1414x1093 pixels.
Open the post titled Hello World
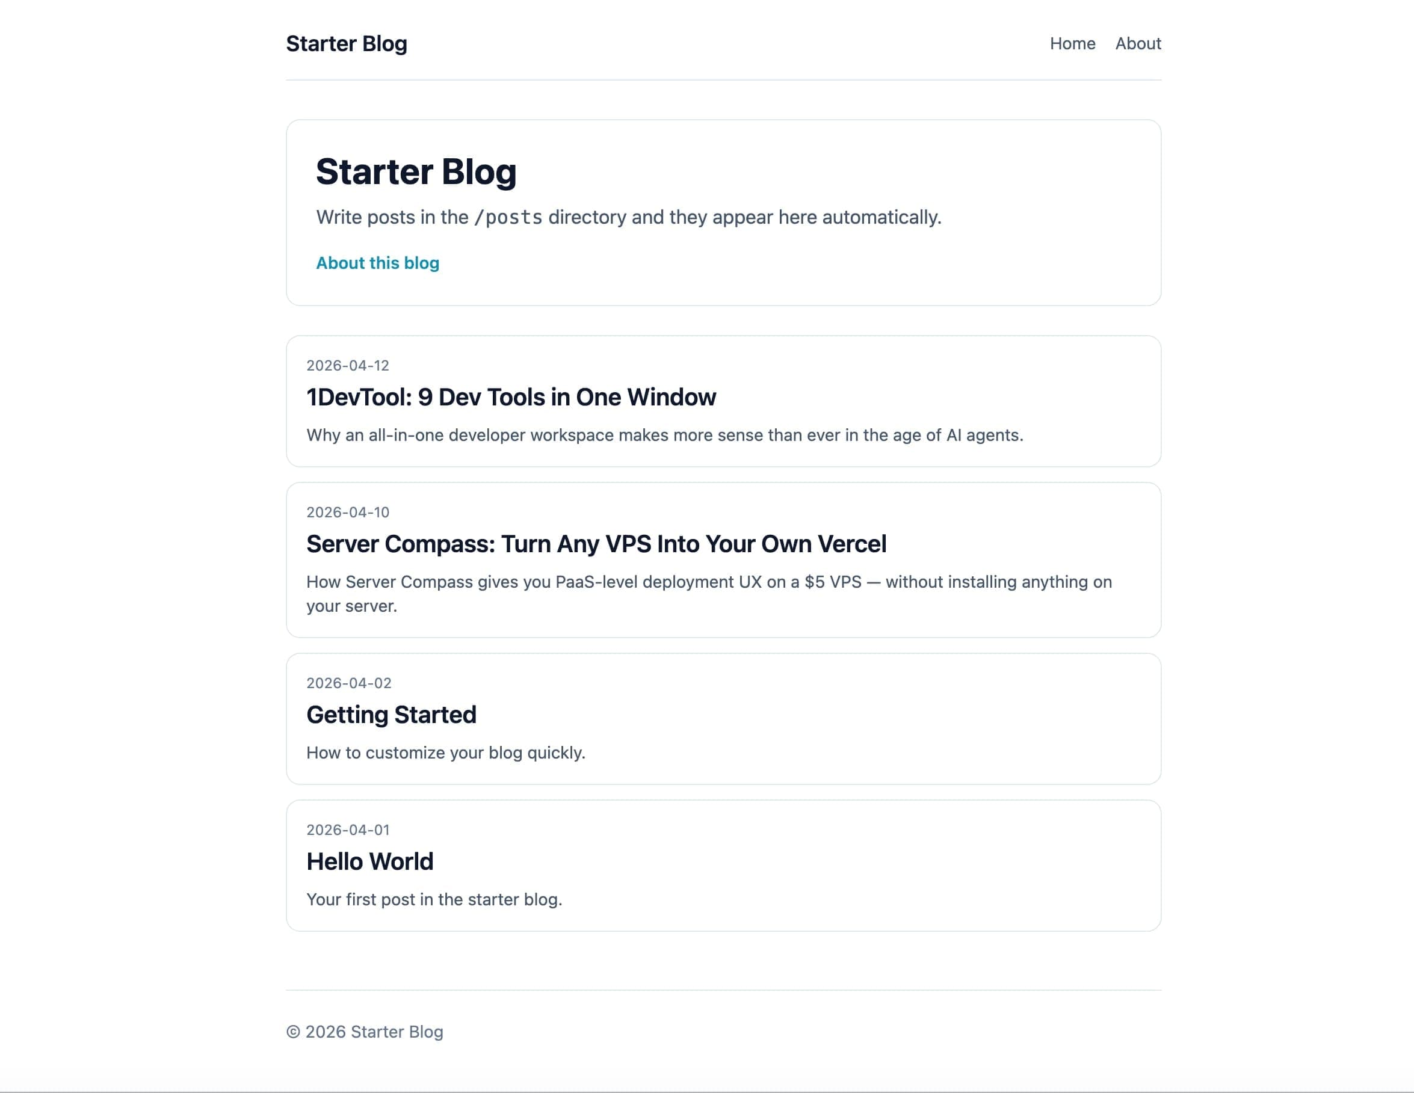369,861
